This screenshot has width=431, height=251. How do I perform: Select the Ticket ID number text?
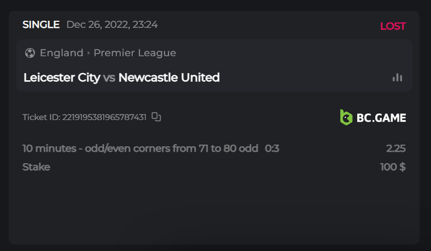pyautogui.click(x=104, y=117)
